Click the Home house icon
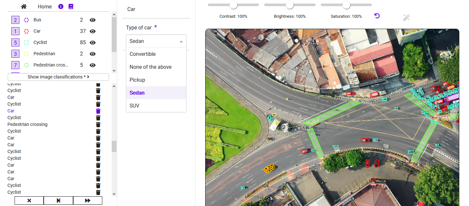Image resolution: width=469 pixels, height=206 pixels. [x=24, y=6]
